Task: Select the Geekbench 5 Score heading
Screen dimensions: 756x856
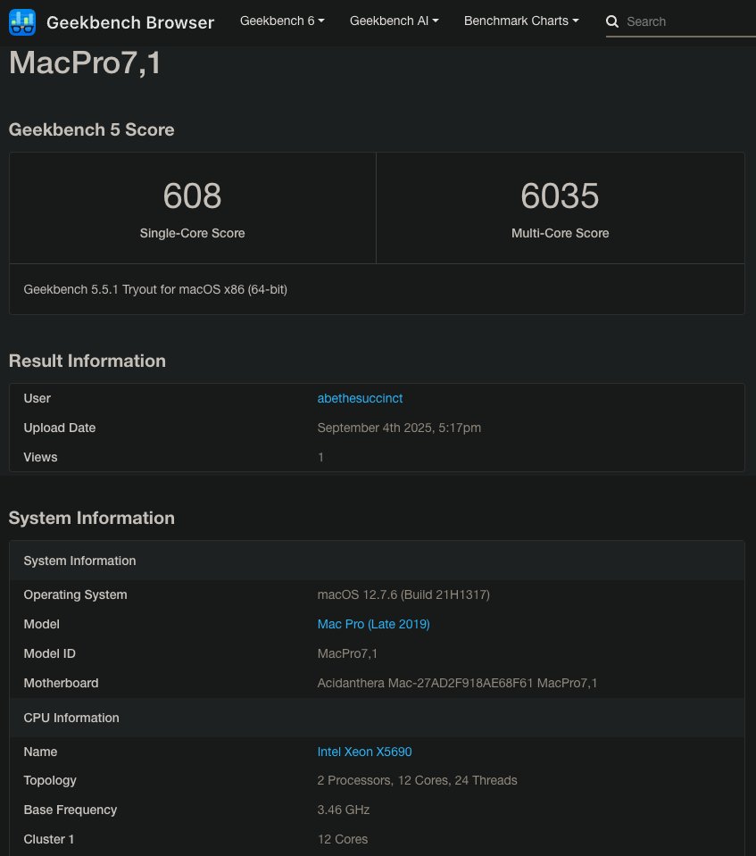Action: coord(91,130)
